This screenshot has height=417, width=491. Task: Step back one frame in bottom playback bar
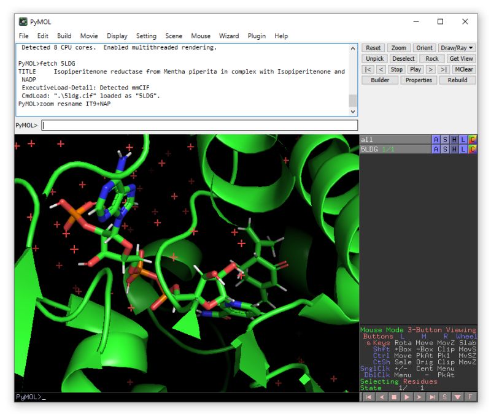coord(381,397)
